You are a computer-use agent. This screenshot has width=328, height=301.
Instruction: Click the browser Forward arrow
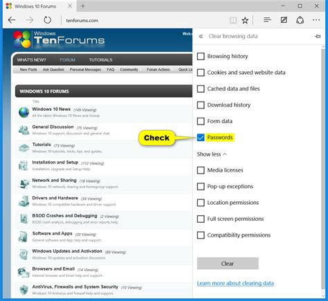[30, 20]
